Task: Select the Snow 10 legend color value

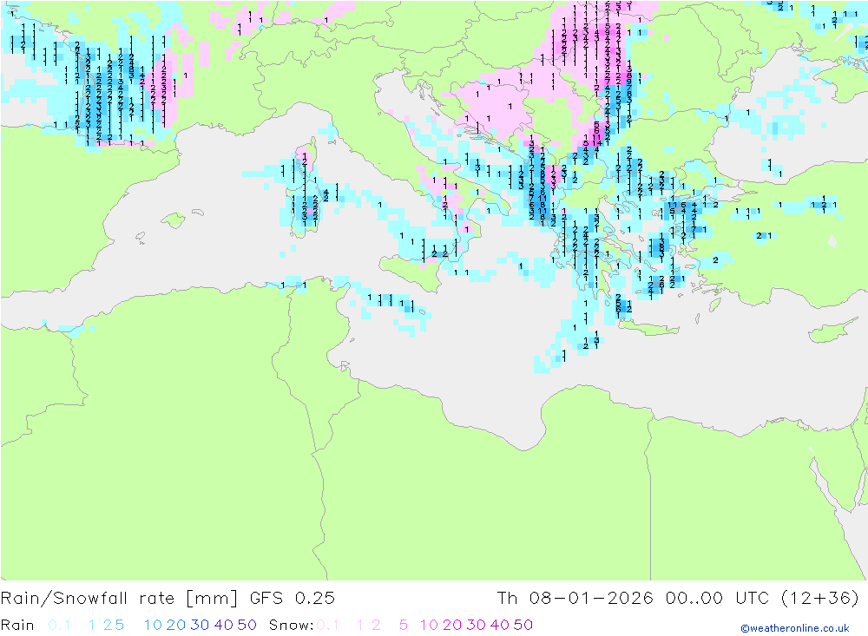Action: 429,625
